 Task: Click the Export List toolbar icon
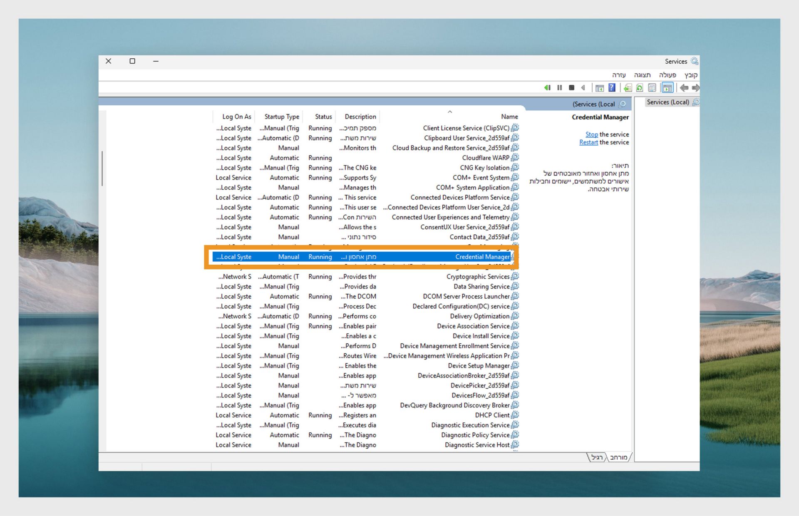[x=628, y=88]
